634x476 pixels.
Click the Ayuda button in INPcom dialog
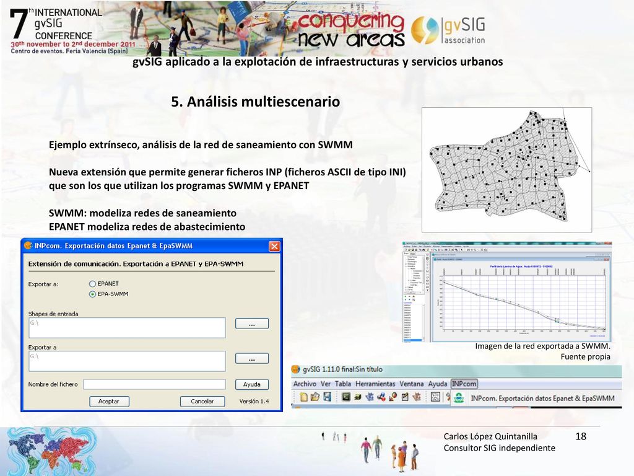252,384
